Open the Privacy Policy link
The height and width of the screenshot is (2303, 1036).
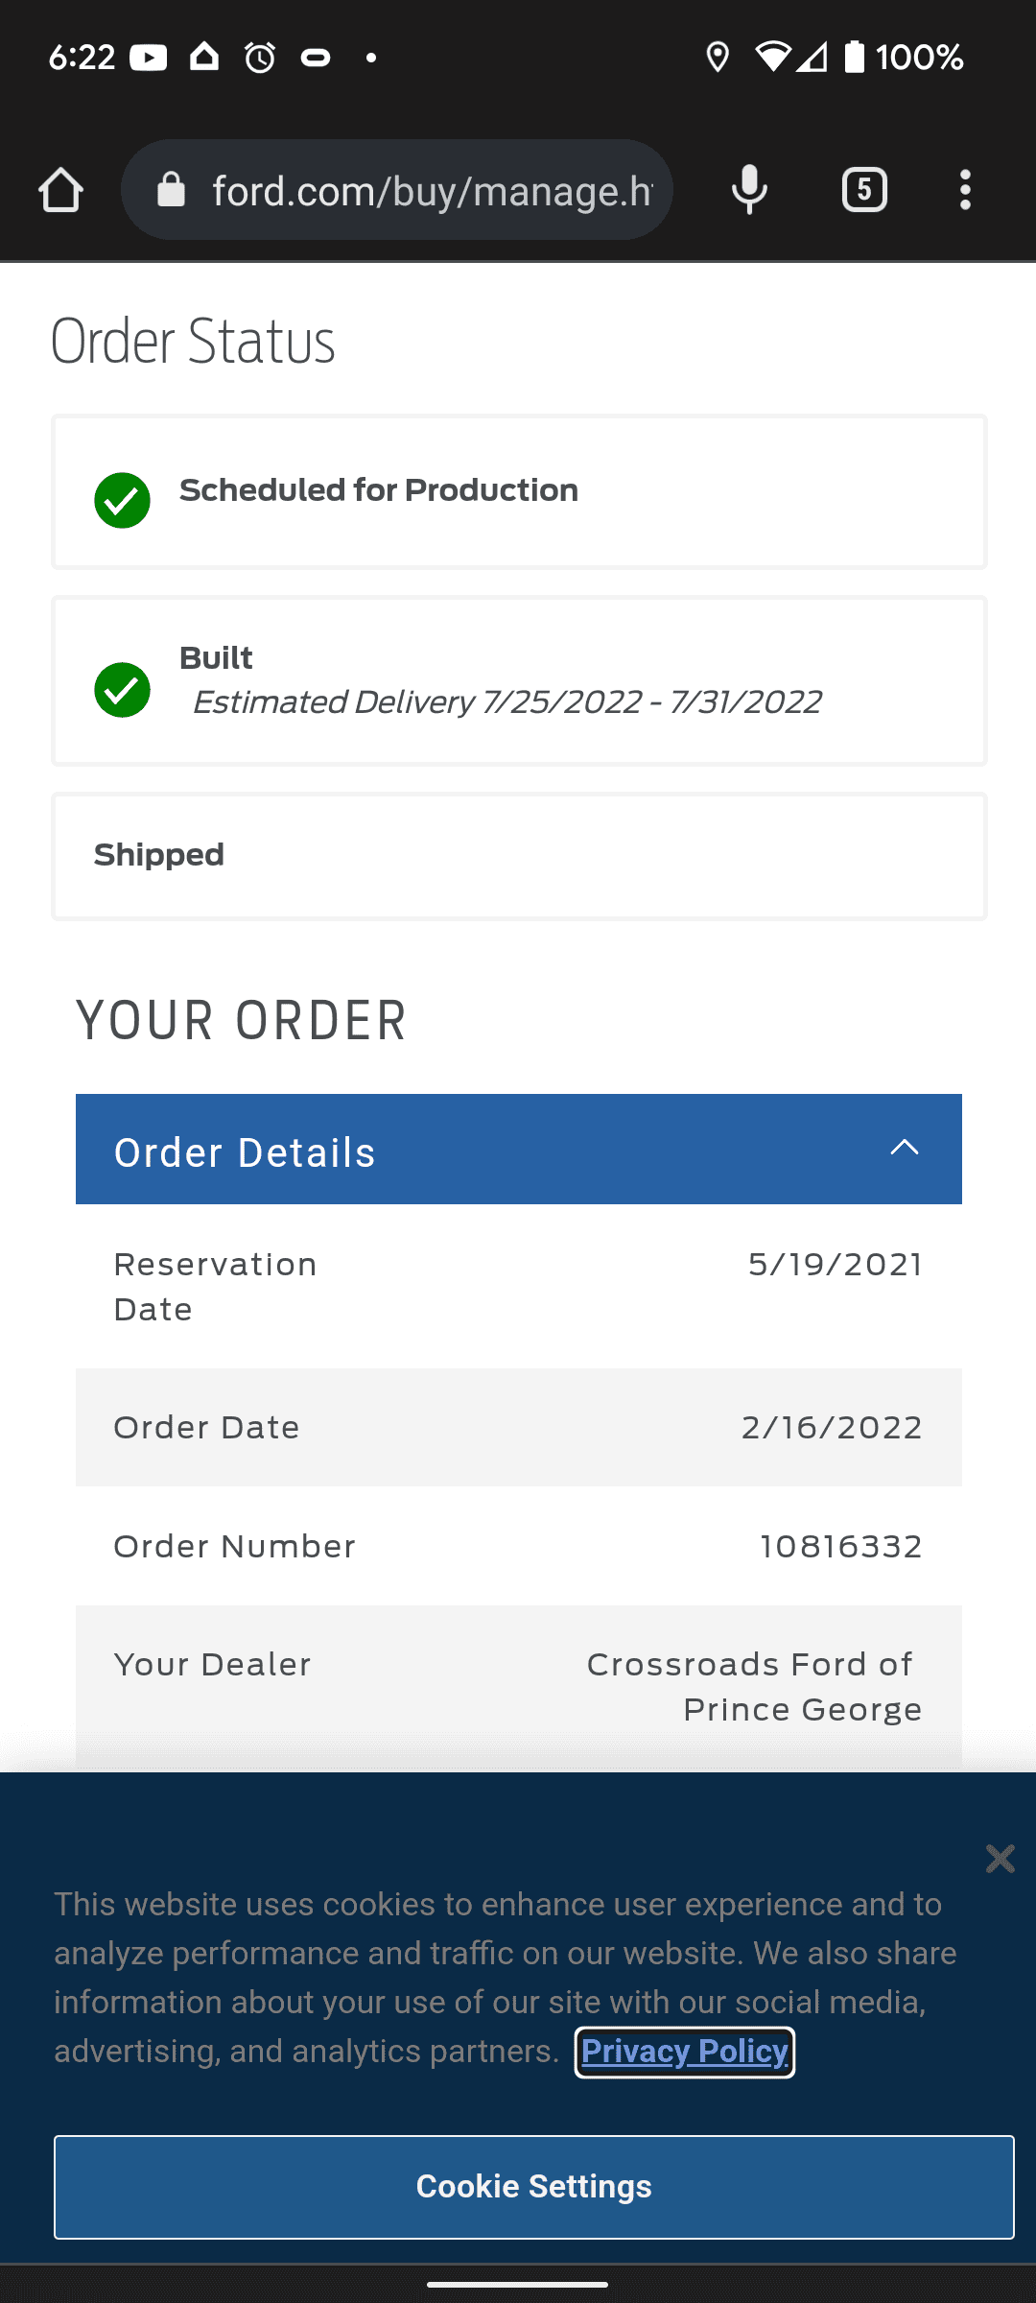pos(684,2052)
